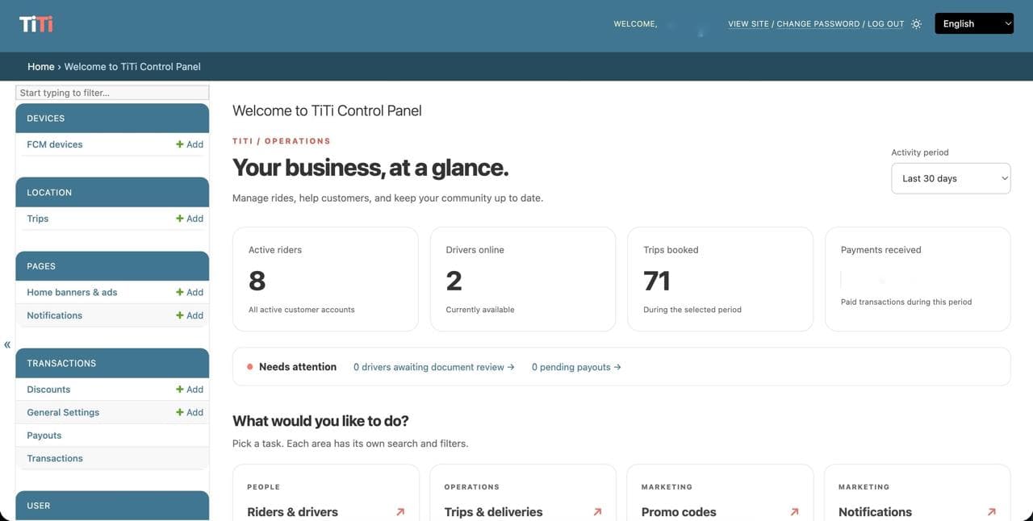Click the DEVICES section header

tap(112, 118)
